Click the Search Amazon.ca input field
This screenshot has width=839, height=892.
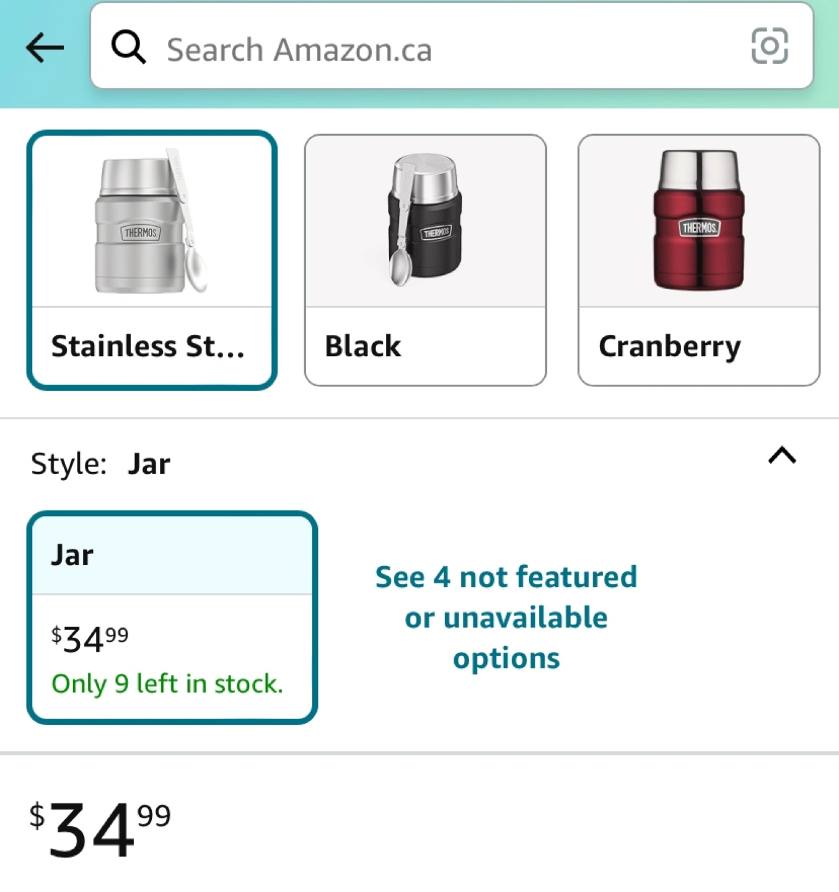point(434,50)
